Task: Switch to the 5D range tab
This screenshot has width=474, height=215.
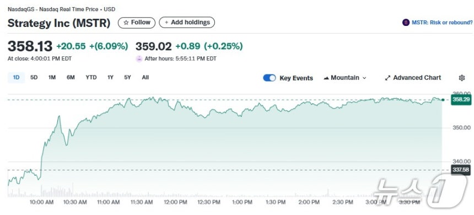Action: 34,77
